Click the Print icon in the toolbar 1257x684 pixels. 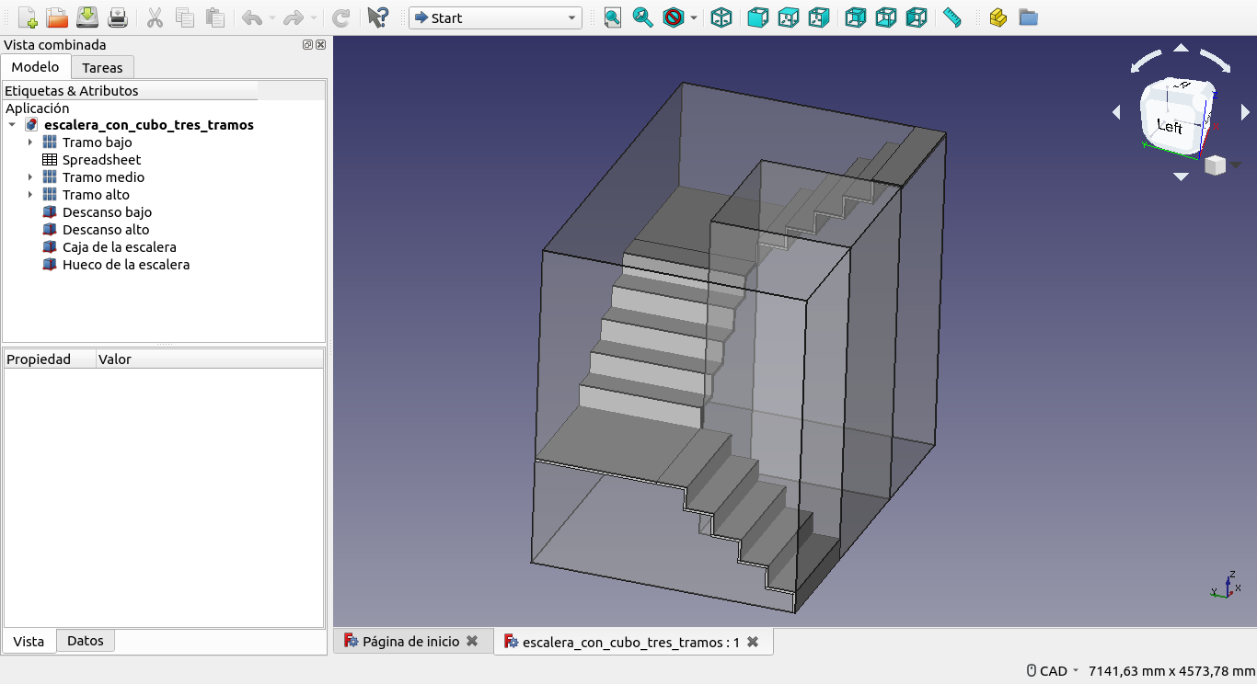pyautogui.click(x=118, y=17)
